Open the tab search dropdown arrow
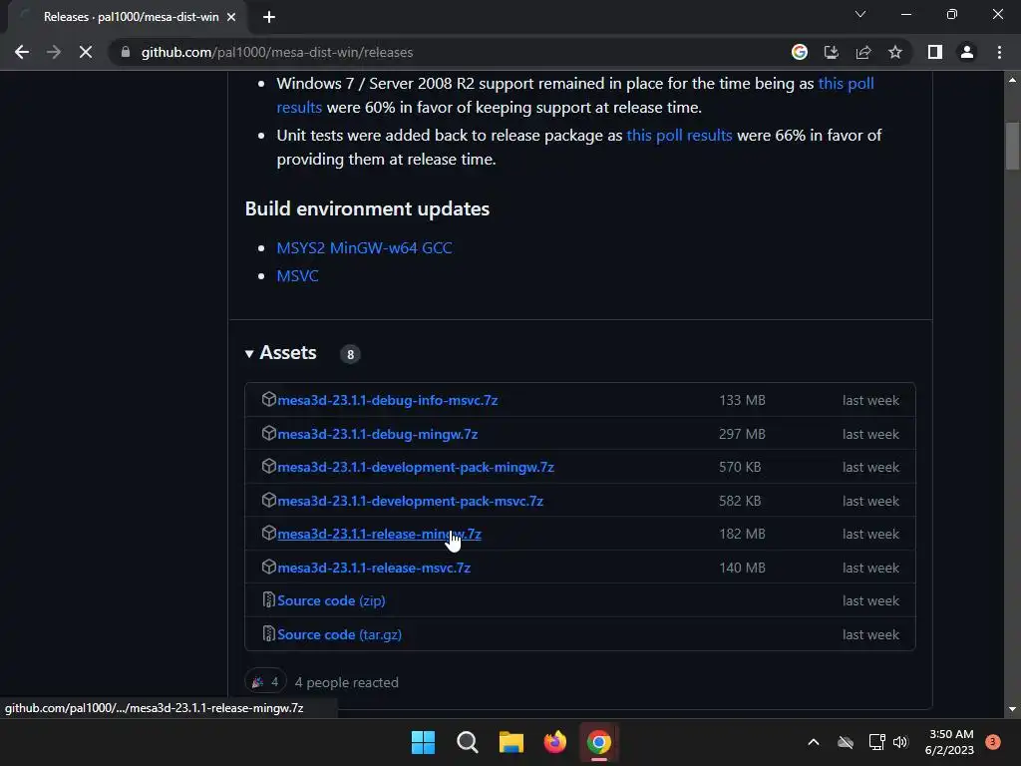Screen dimensions: 1021x766 click(860, 14)
